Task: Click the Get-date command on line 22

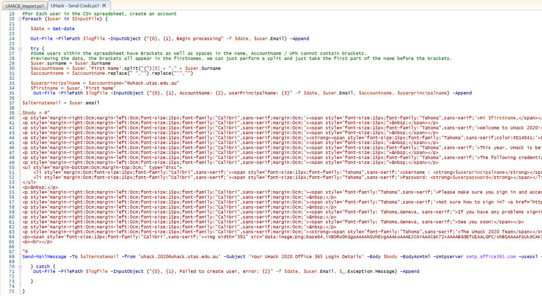Action: [x=65, y=28]
